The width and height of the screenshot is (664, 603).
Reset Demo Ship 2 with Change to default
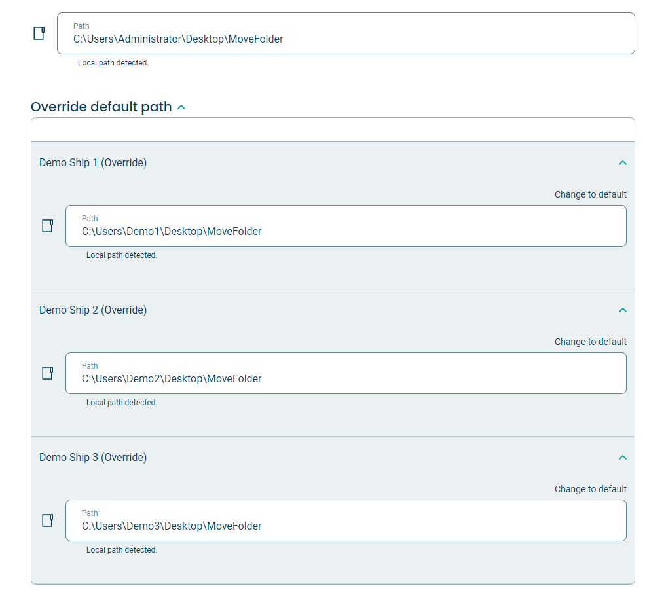pyautogui.click(x=590, y=342)
